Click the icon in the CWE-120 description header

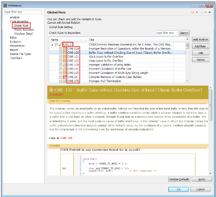[x=51, y=90]
